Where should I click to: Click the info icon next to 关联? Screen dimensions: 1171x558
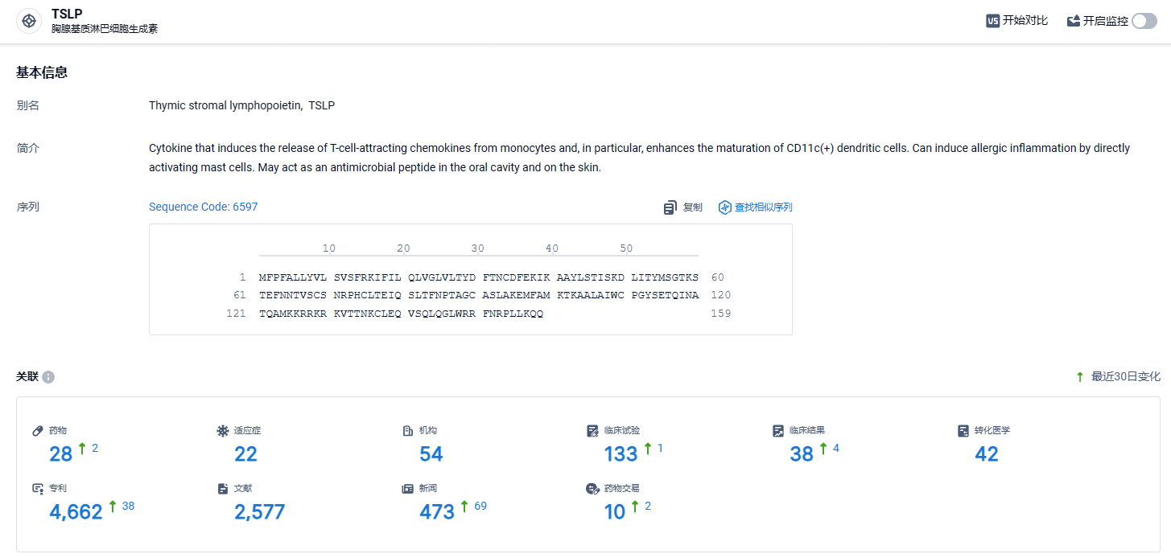point(48,377)
